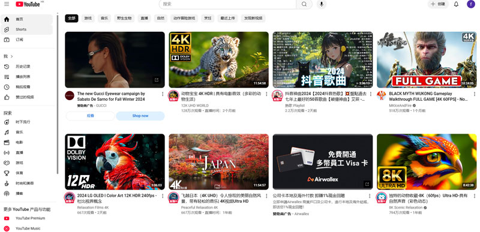The image size is (480, 232).
Task: Open the hamburger guide menu
Action: [x=7, y=4]
